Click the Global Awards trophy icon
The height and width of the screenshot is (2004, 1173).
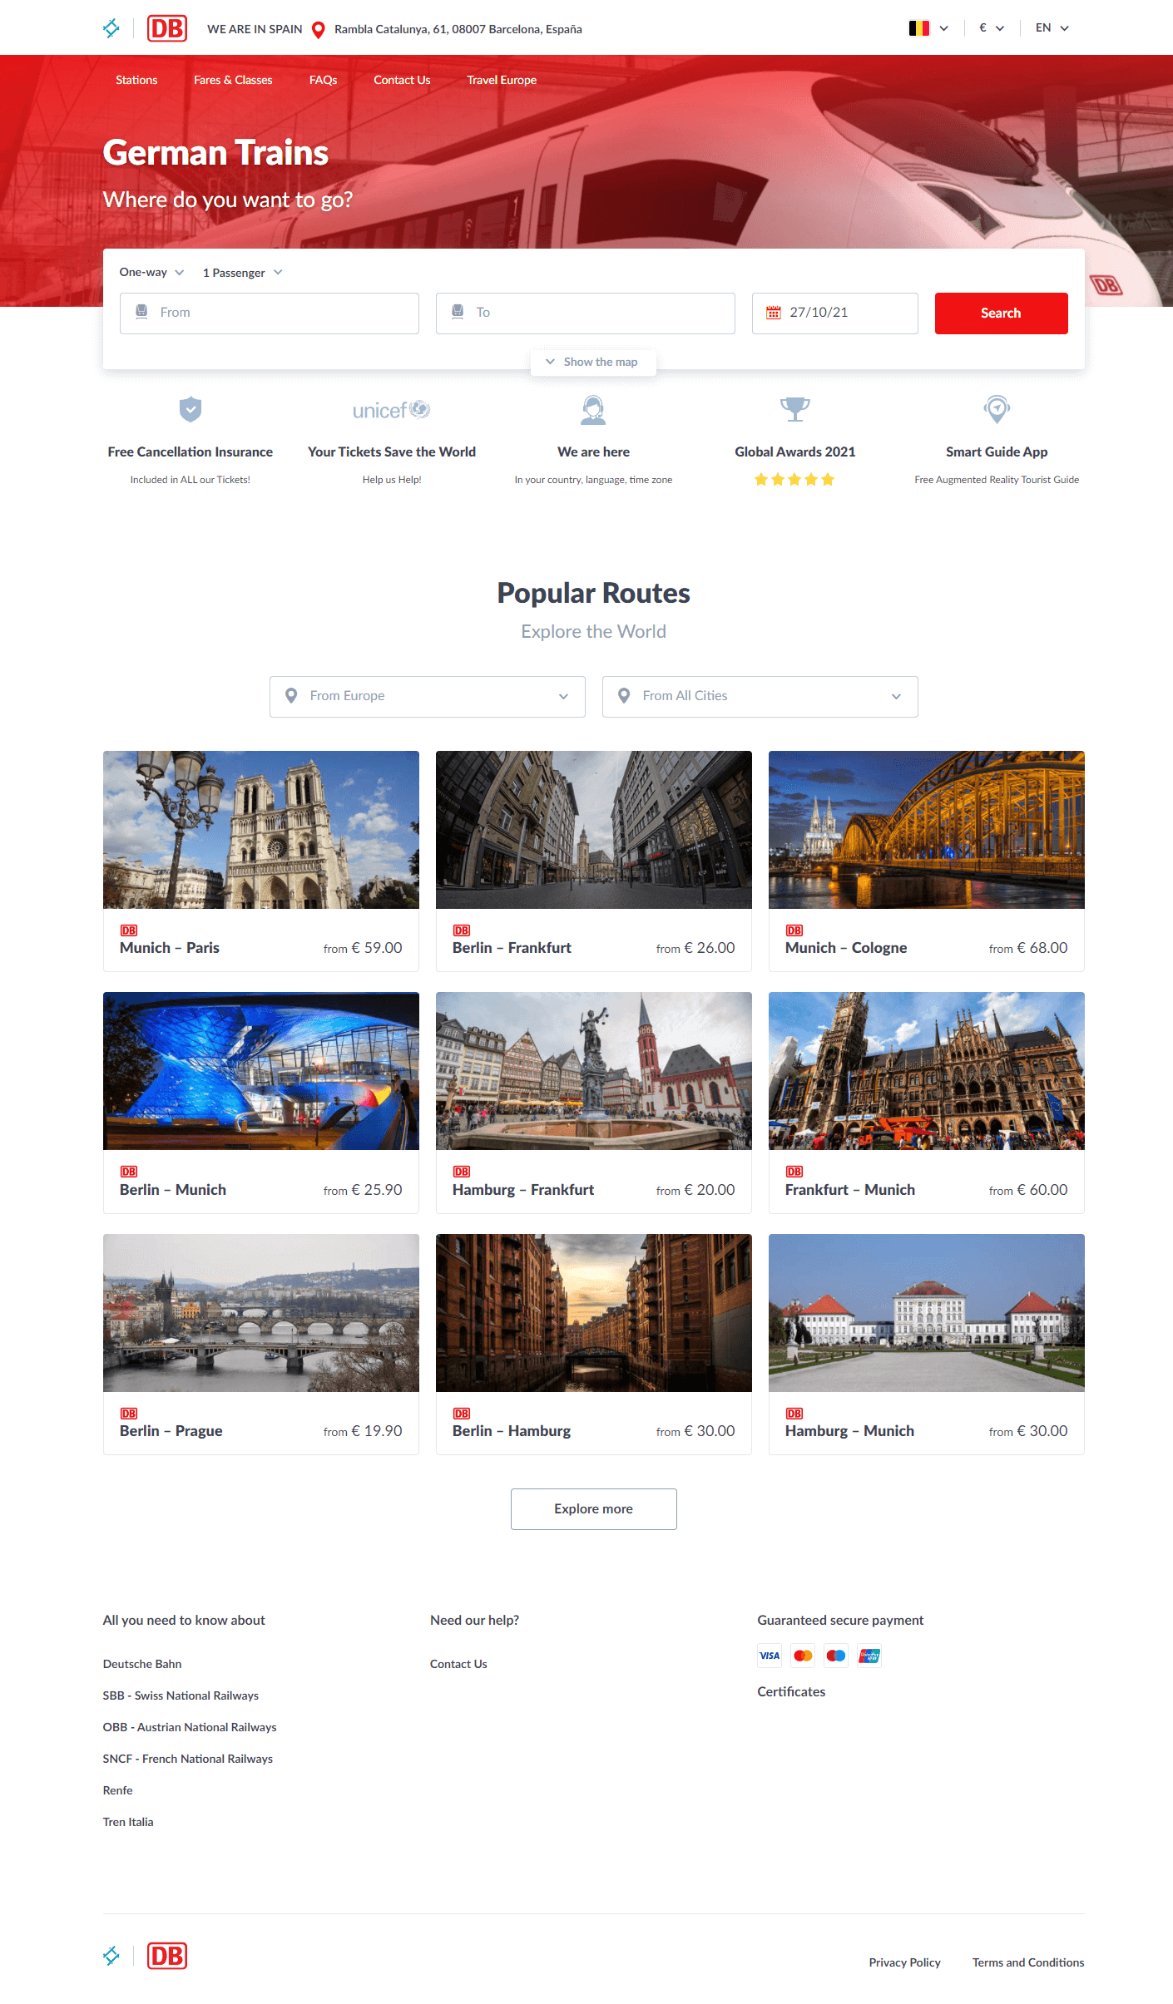pos(794,408)
